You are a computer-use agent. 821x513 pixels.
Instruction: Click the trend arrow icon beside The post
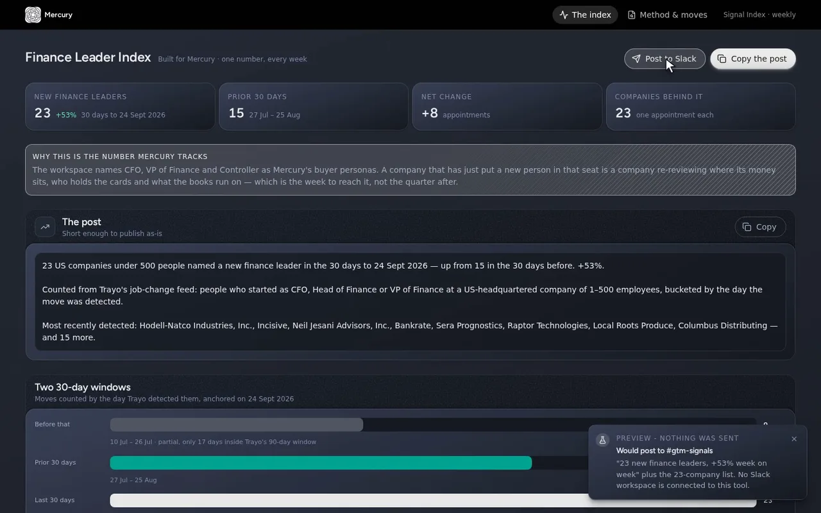pyautogui.click(x=45, y=227)
